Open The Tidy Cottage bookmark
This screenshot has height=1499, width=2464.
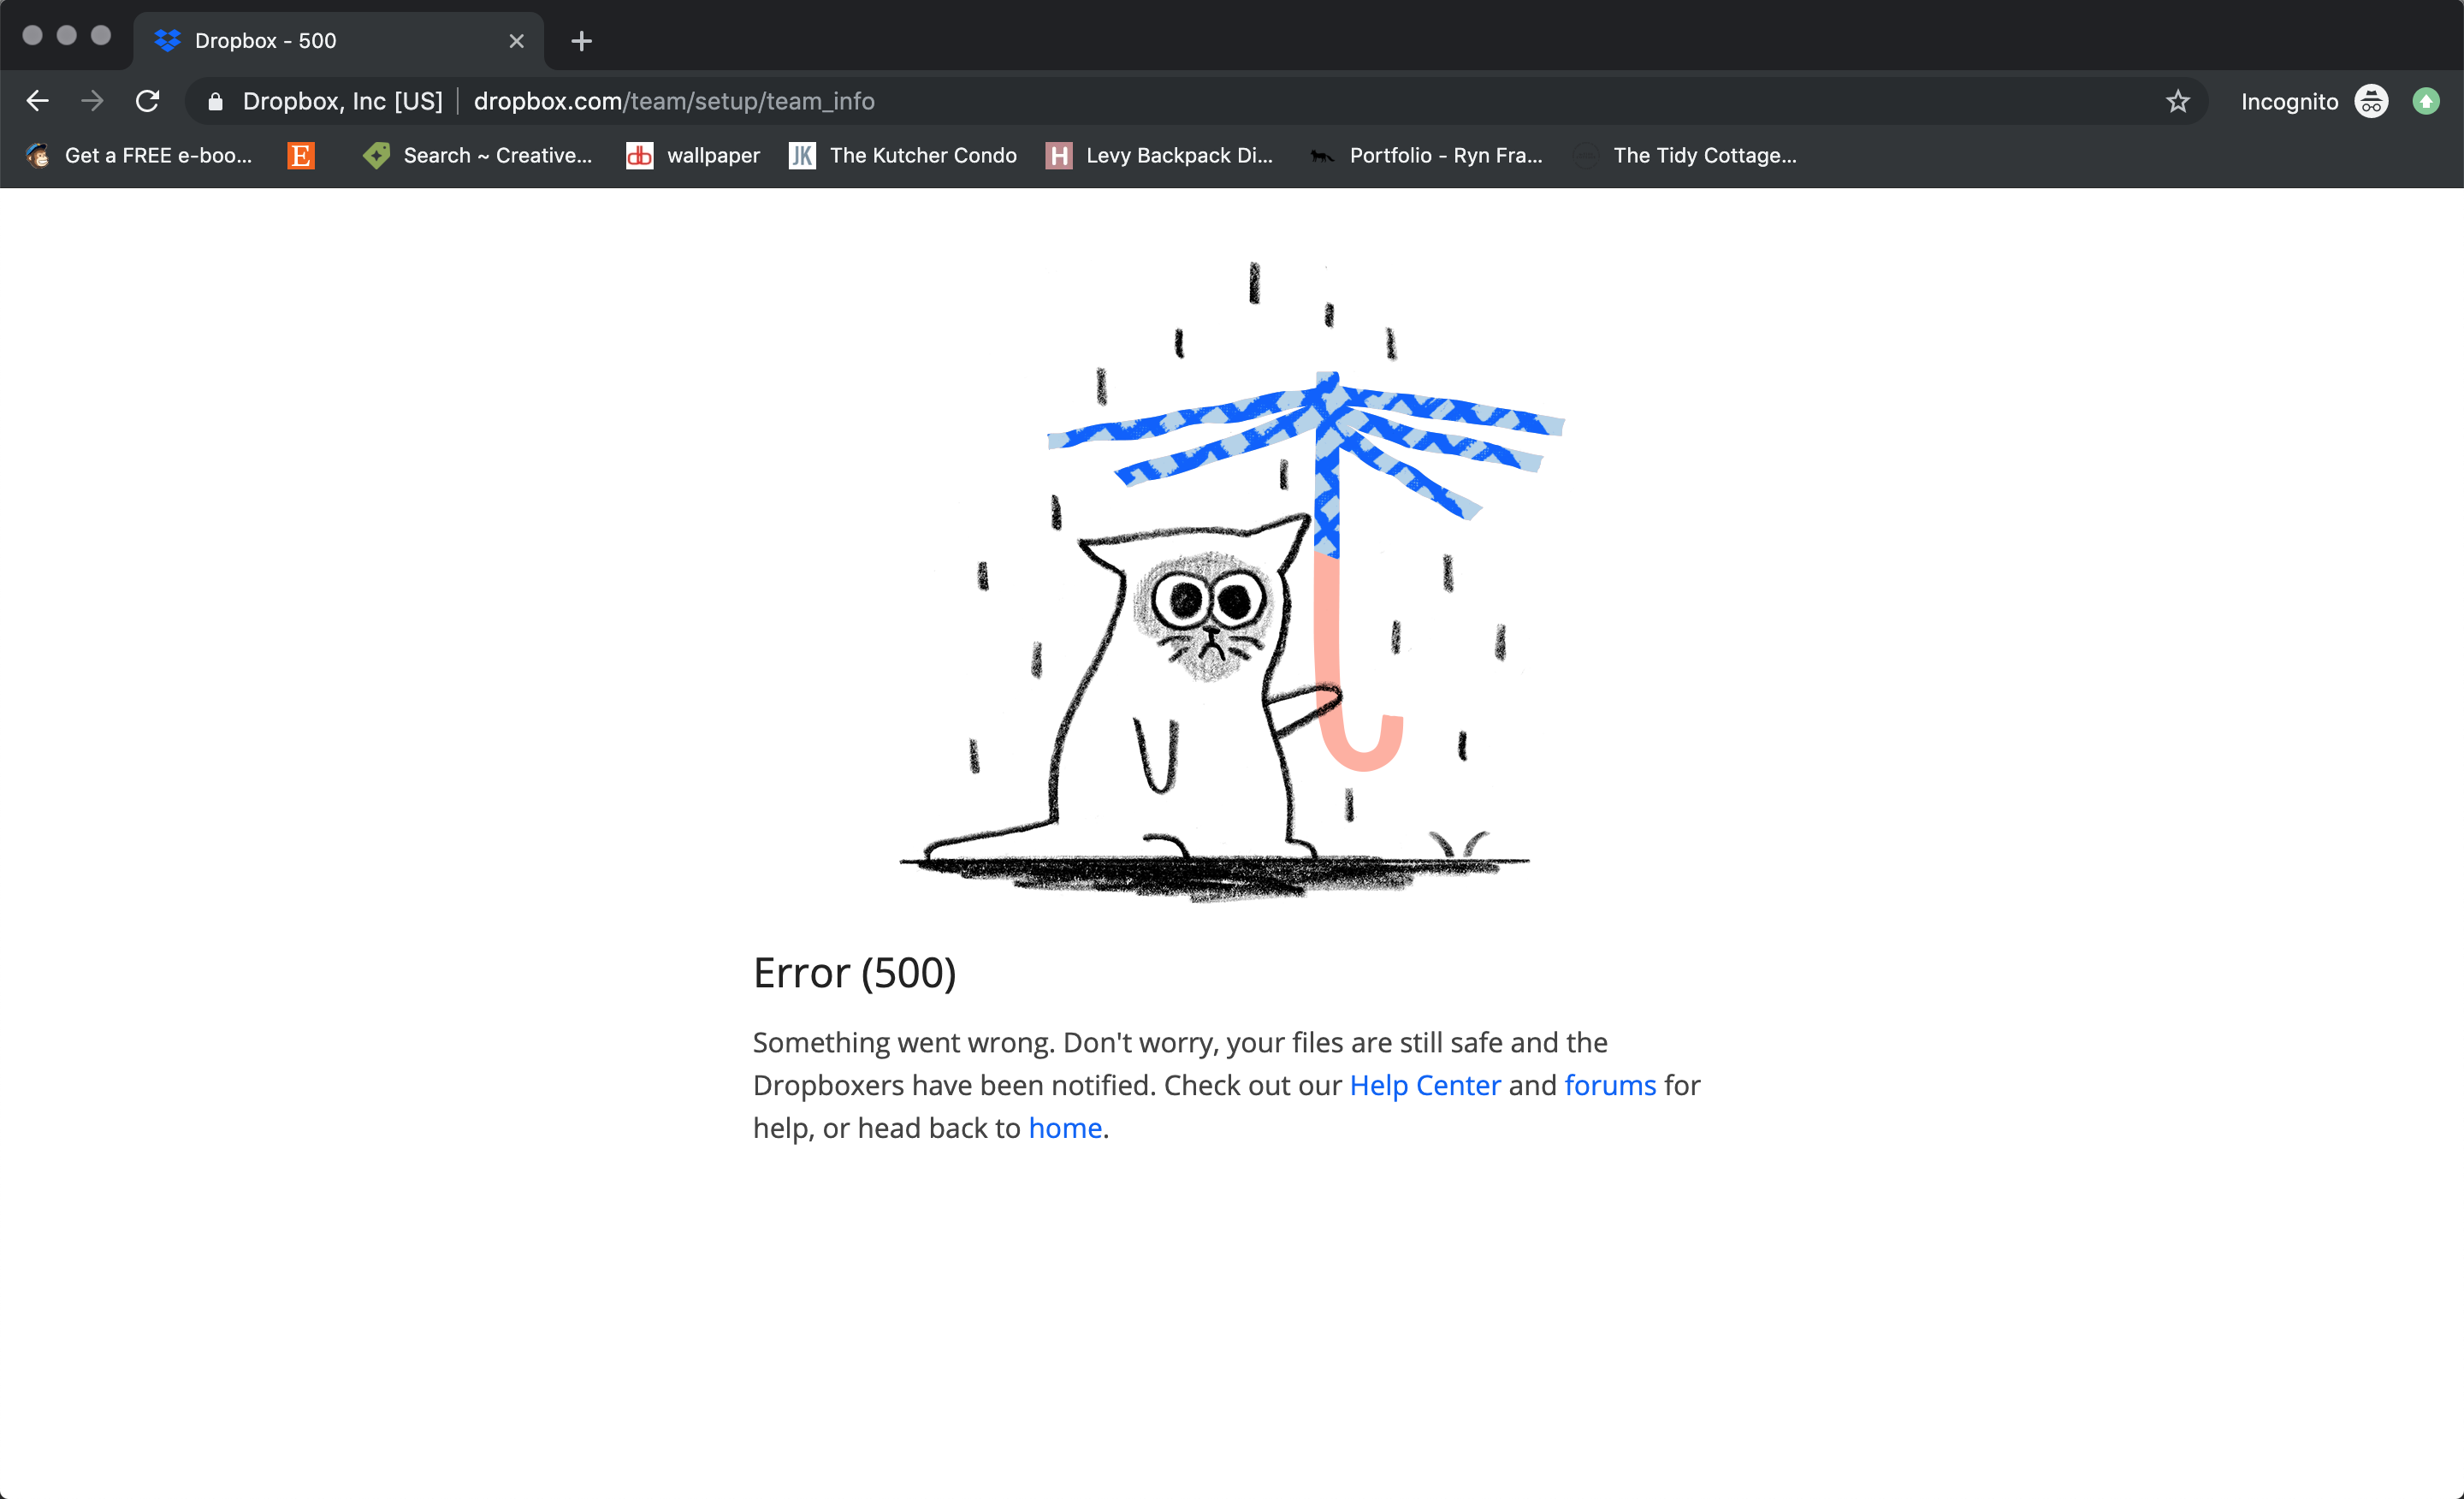coord(1702,155)
